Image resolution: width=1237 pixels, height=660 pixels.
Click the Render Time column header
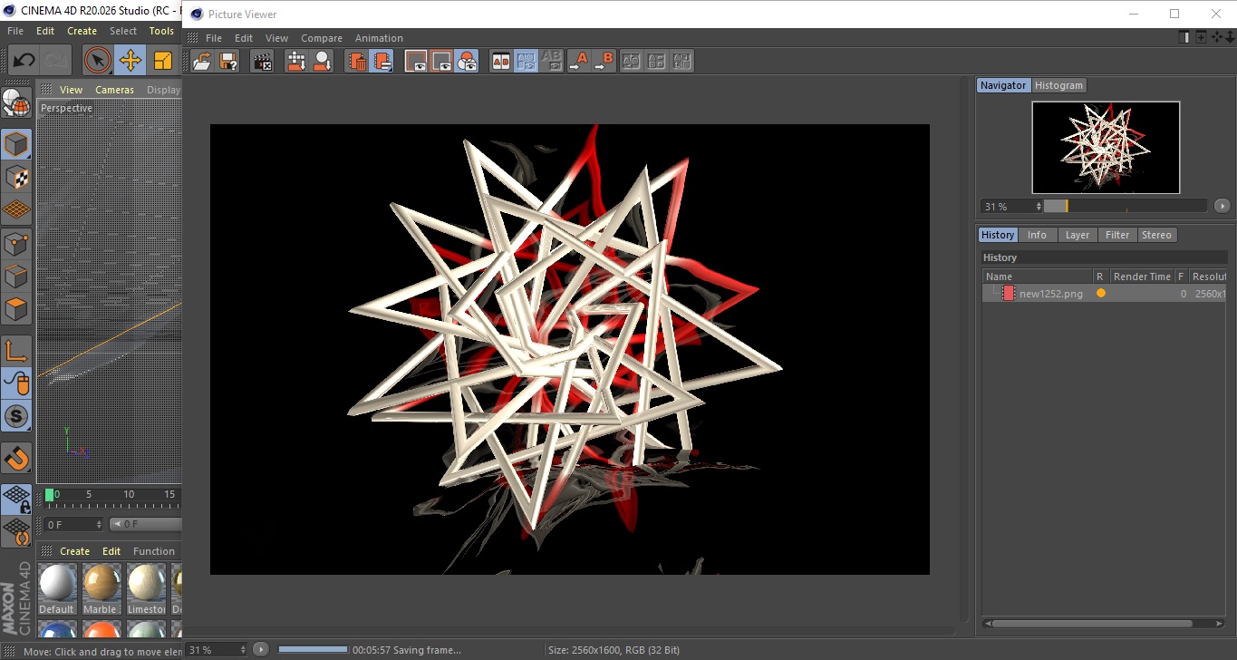tap(1141, 277)
